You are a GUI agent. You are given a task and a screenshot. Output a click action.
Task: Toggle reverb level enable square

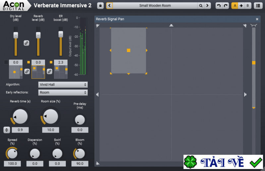click(28, 62)
